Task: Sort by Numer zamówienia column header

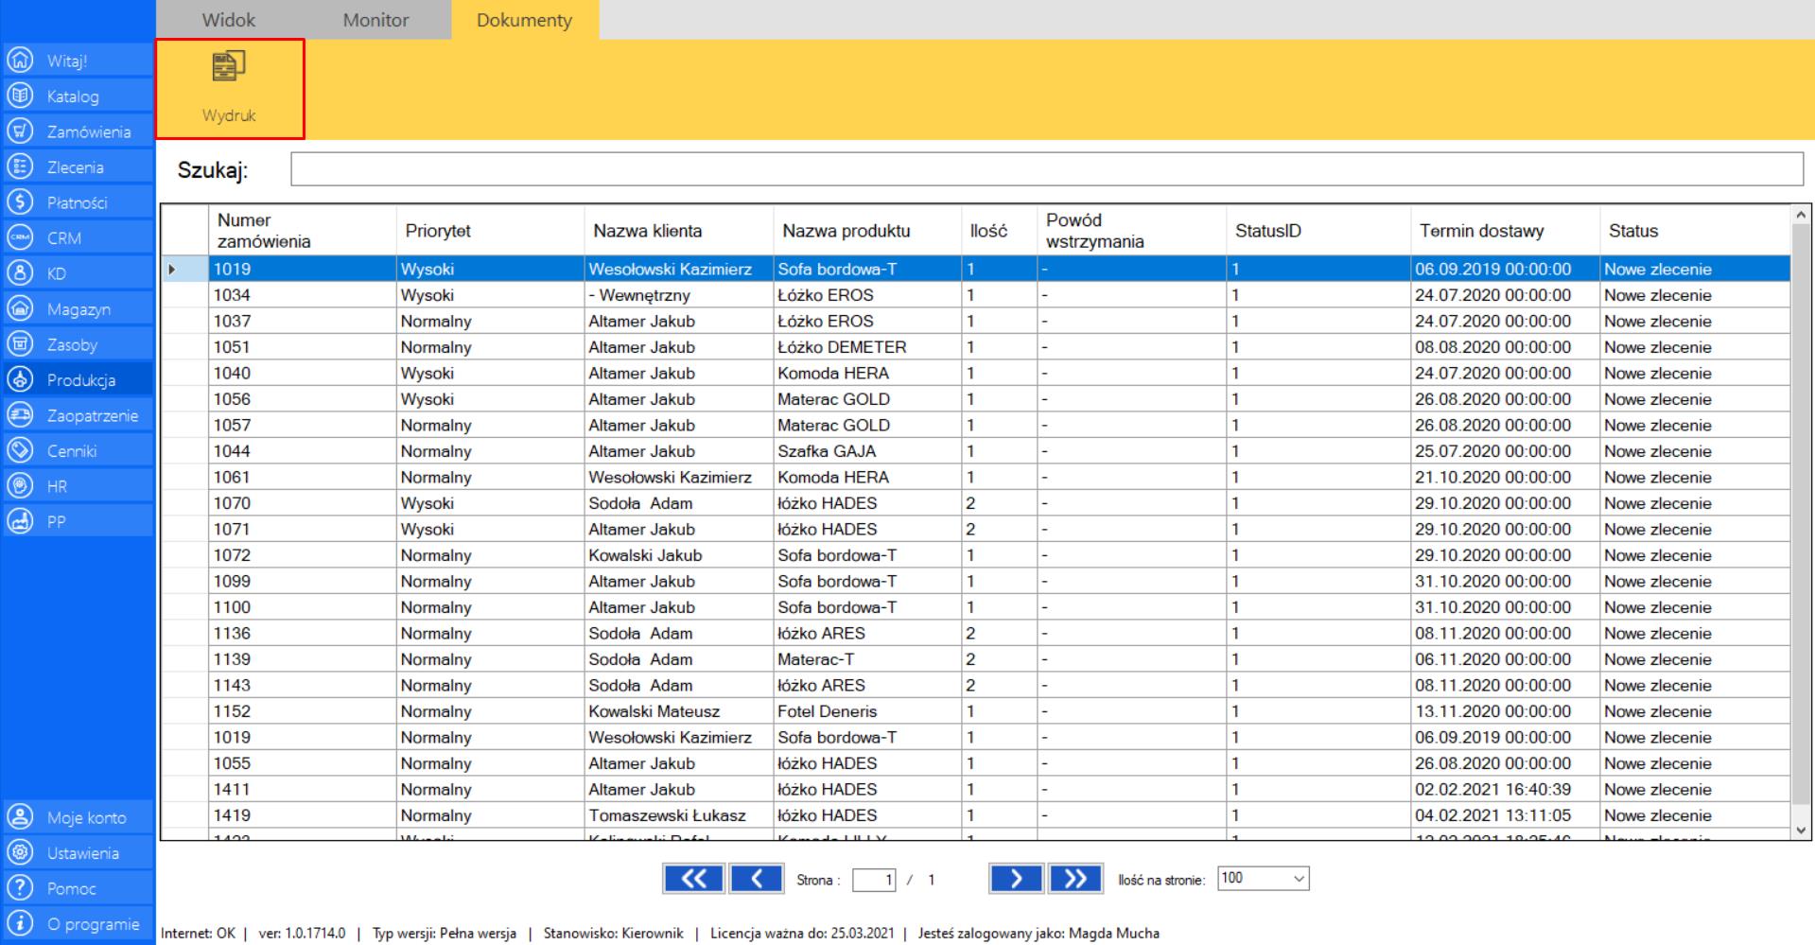Action: tap(302, 230)
